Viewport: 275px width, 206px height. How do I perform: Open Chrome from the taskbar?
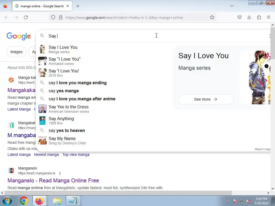coord(24,201)
